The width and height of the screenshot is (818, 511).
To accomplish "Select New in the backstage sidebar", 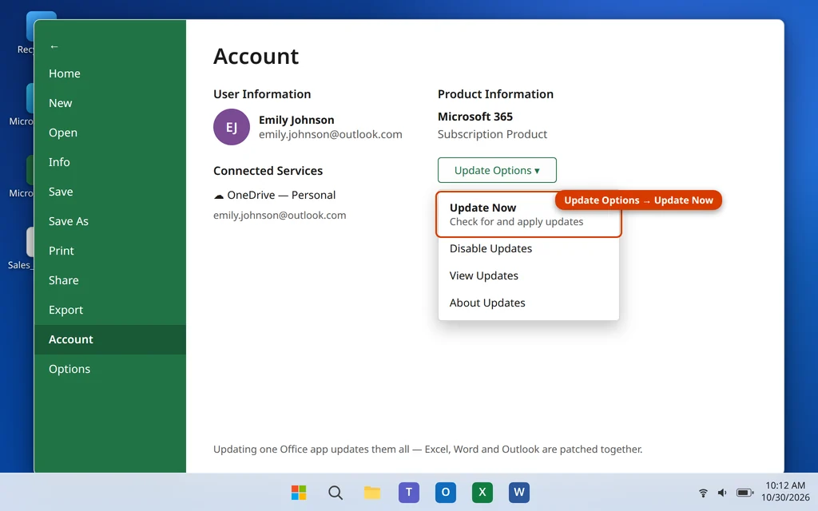I will click(x=110, y=103).
